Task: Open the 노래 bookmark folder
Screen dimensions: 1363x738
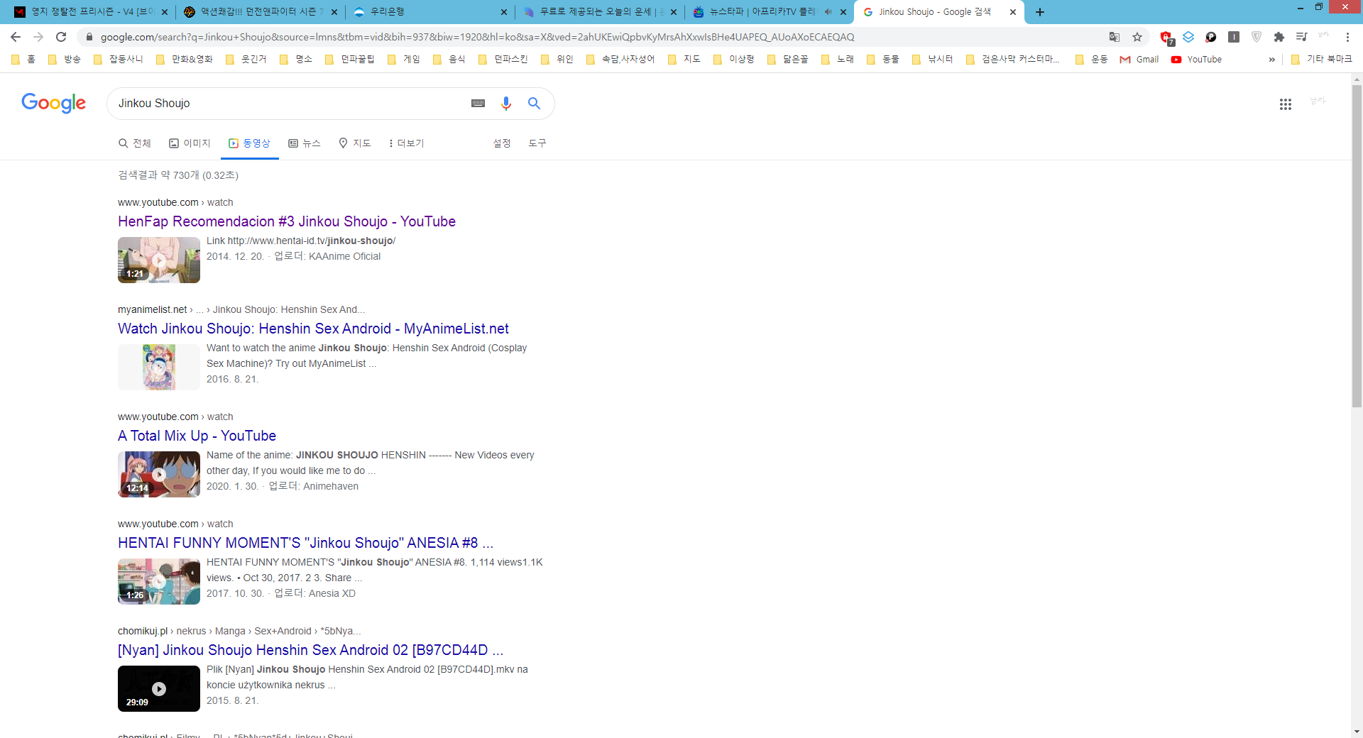Action: pyautogui.click(x=838, y=60)
